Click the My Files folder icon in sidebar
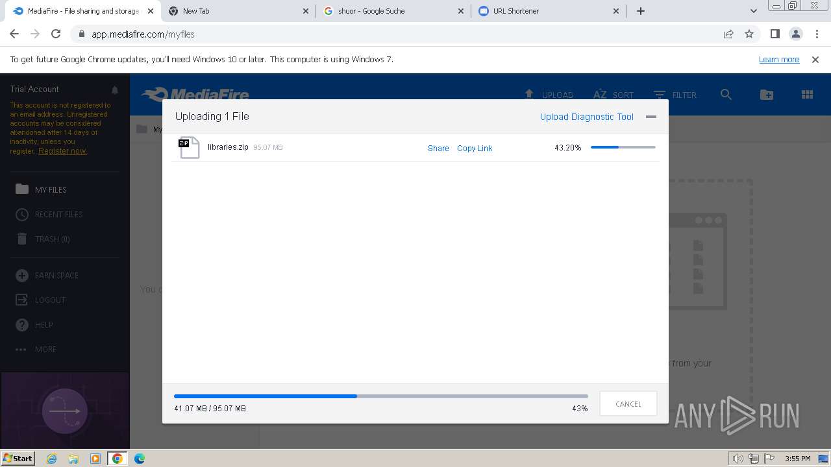The height and width of the screenshot is (467, 831). click(22, 189)
